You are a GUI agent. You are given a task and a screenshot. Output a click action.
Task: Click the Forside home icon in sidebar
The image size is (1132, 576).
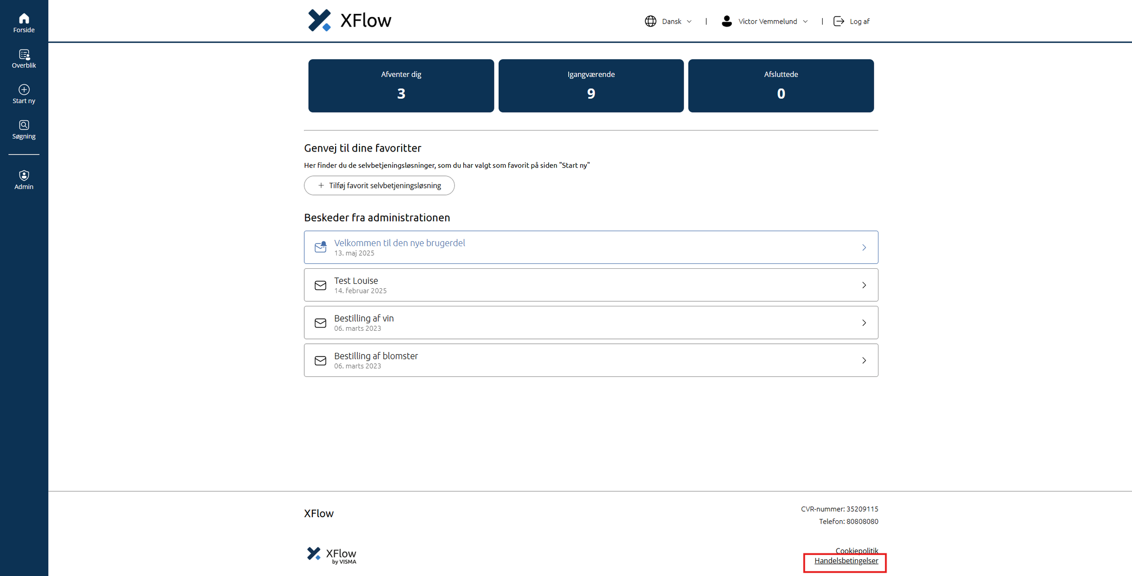click(24, 19)
